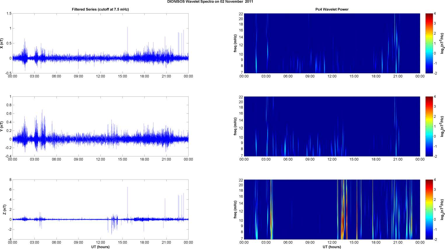Viewport: 445px width, 249px height.
Task: Click the freq (mHz) label of X spectrogram
Action: tap(235, 43)
